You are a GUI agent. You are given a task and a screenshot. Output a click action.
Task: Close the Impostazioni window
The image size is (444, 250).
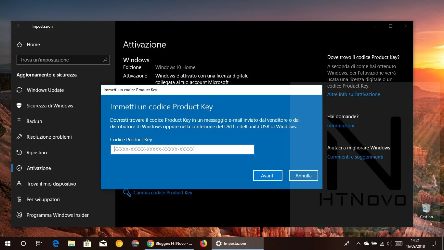tap(406, 26)
